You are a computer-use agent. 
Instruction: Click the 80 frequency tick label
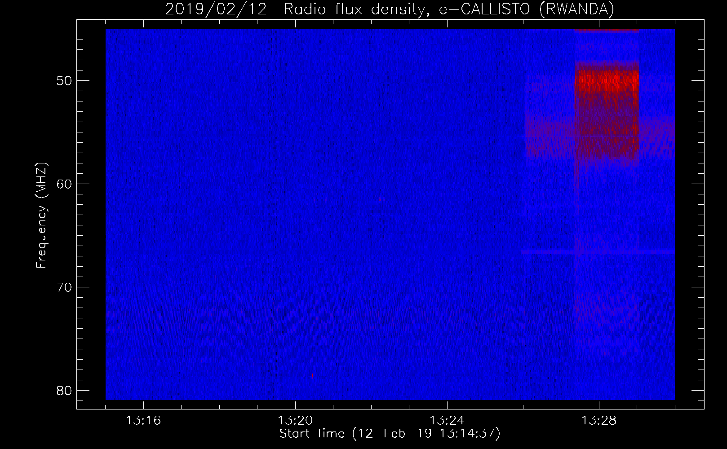click(x=64, y=391)
